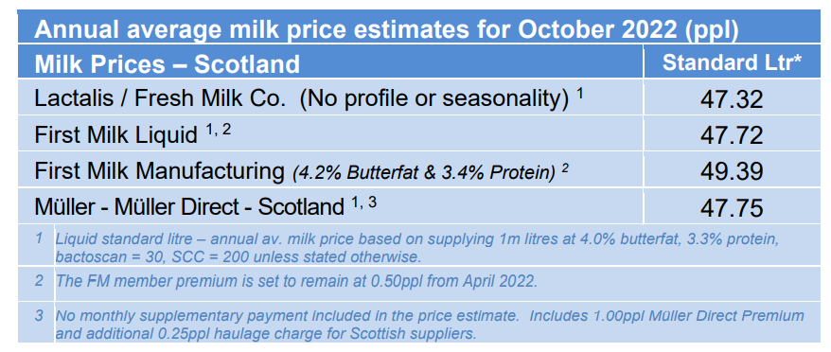This screenshot has width=831, height=352.
Task: Click the superscript 1, 2 after First Milk Liquid
Action: [x=218, y=130]
